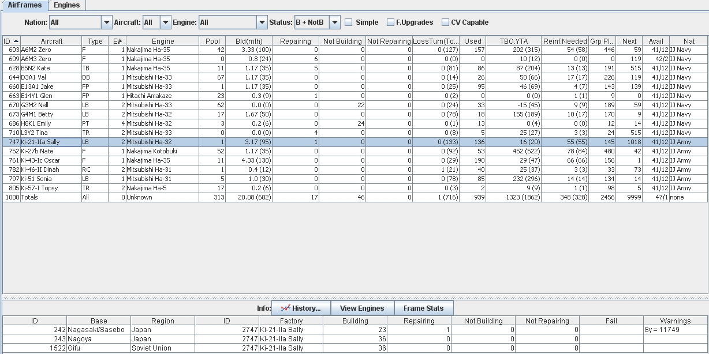Click the Totals row label
Screen dimensions: 709x354
51,197
